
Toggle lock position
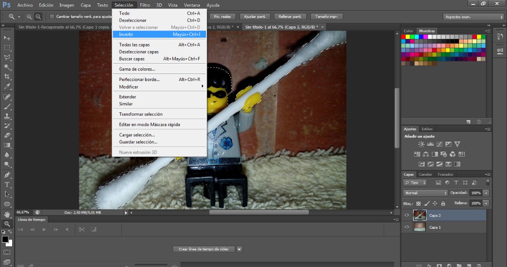435,203
